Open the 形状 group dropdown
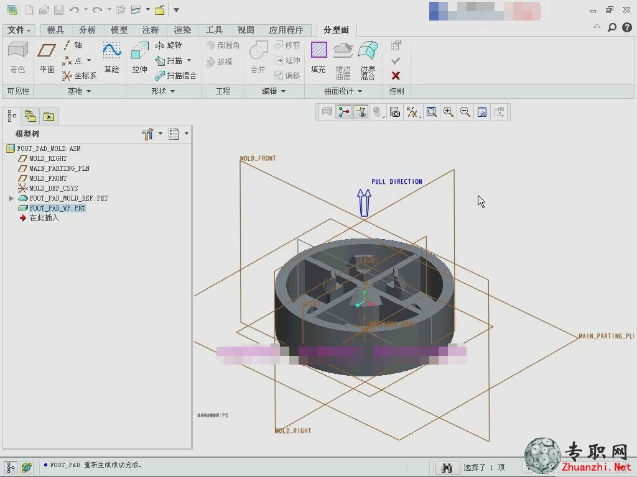 click(x=163, y=91)
